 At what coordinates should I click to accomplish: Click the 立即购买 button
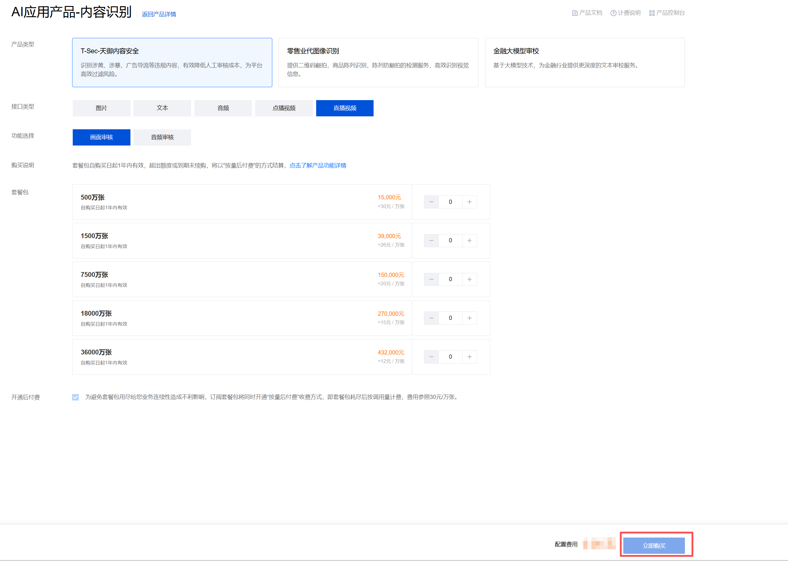pyautogui.click(x=654, y=545)
